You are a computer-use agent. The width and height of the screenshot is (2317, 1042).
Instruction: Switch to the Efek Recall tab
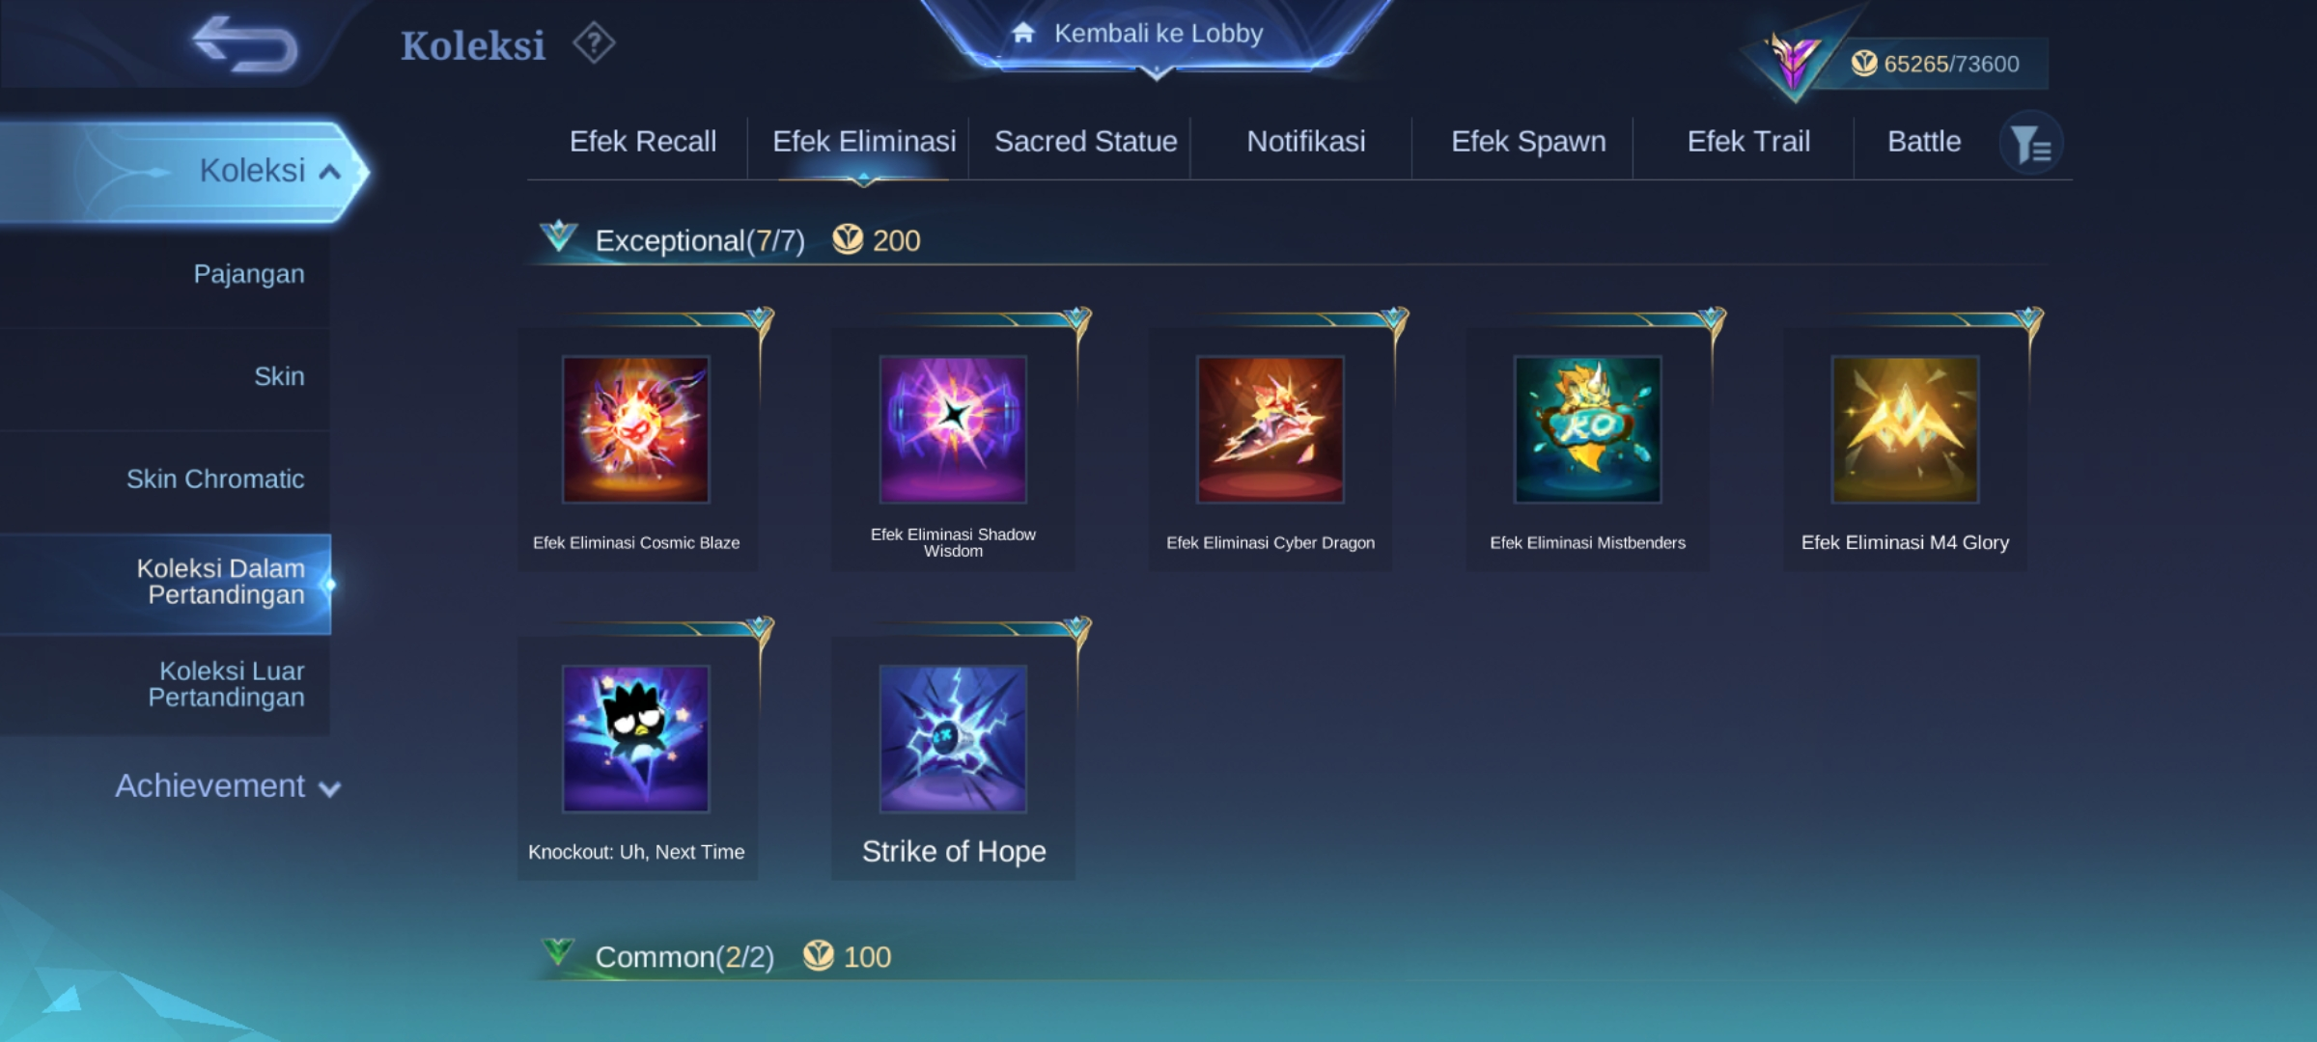tap(643, 142)
